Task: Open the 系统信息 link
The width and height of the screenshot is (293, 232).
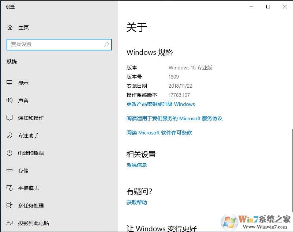Action: [x=136, y=165]
